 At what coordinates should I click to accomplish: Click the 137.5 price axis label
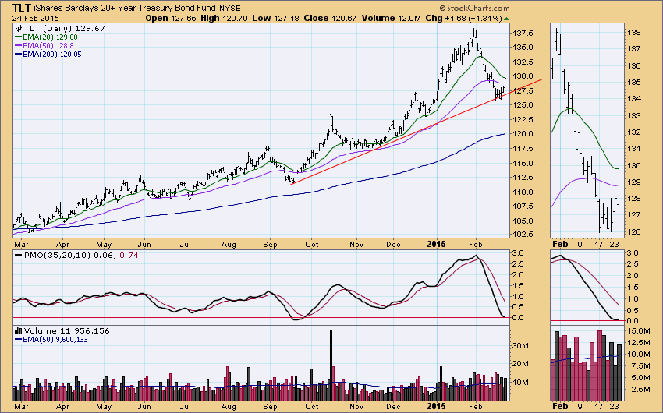[x=523, y=33]
